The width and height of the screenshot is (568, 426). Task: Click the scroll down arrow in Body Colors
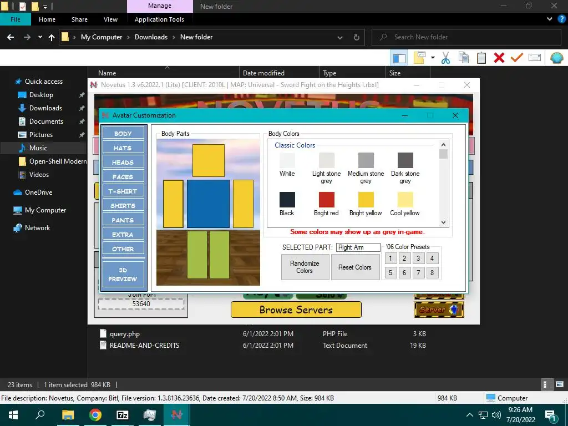click(x=443, y=222)
